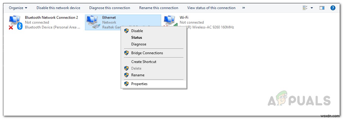Click Diagnose this connection
343x119 pixels.
click(110, 8)
